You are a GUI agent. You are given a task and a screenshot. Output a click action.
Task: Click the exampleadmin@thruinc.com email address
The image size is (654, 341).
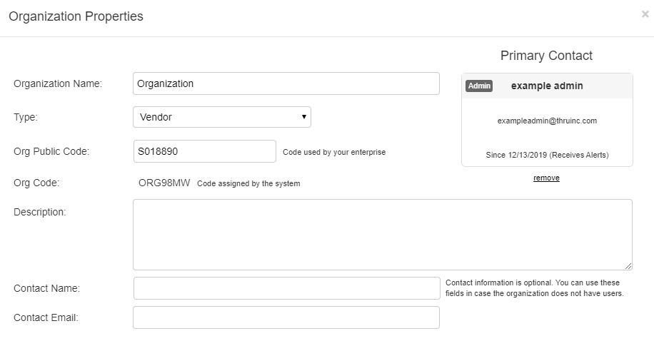pyautogui.click(x=547, y=121)
